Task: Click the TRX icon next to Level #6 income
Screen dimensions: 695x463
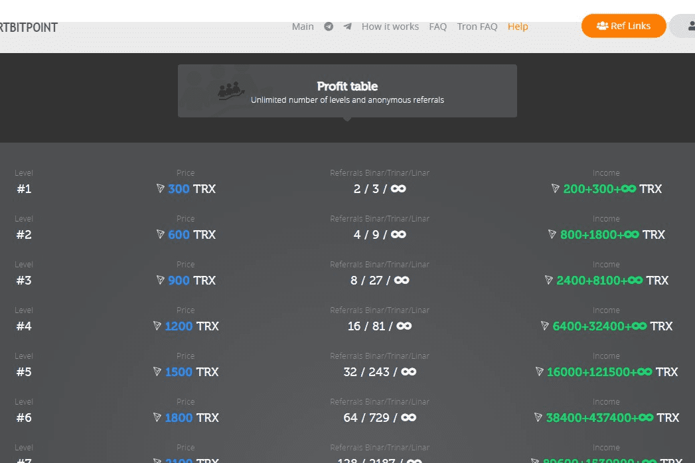Action: [538, 417]
